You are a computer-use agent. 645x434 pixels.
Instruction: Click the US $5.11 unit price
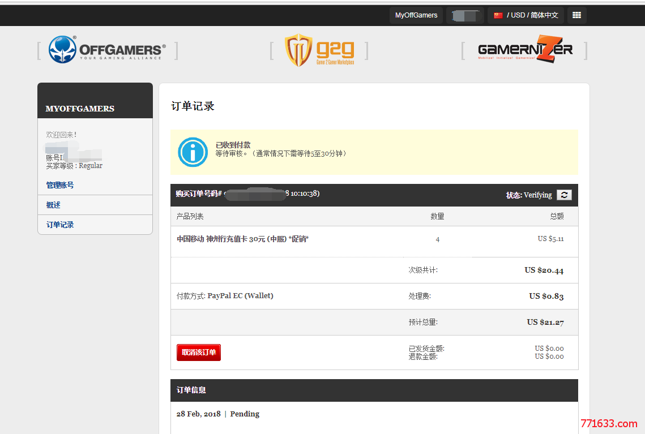(x=550, y=239)
